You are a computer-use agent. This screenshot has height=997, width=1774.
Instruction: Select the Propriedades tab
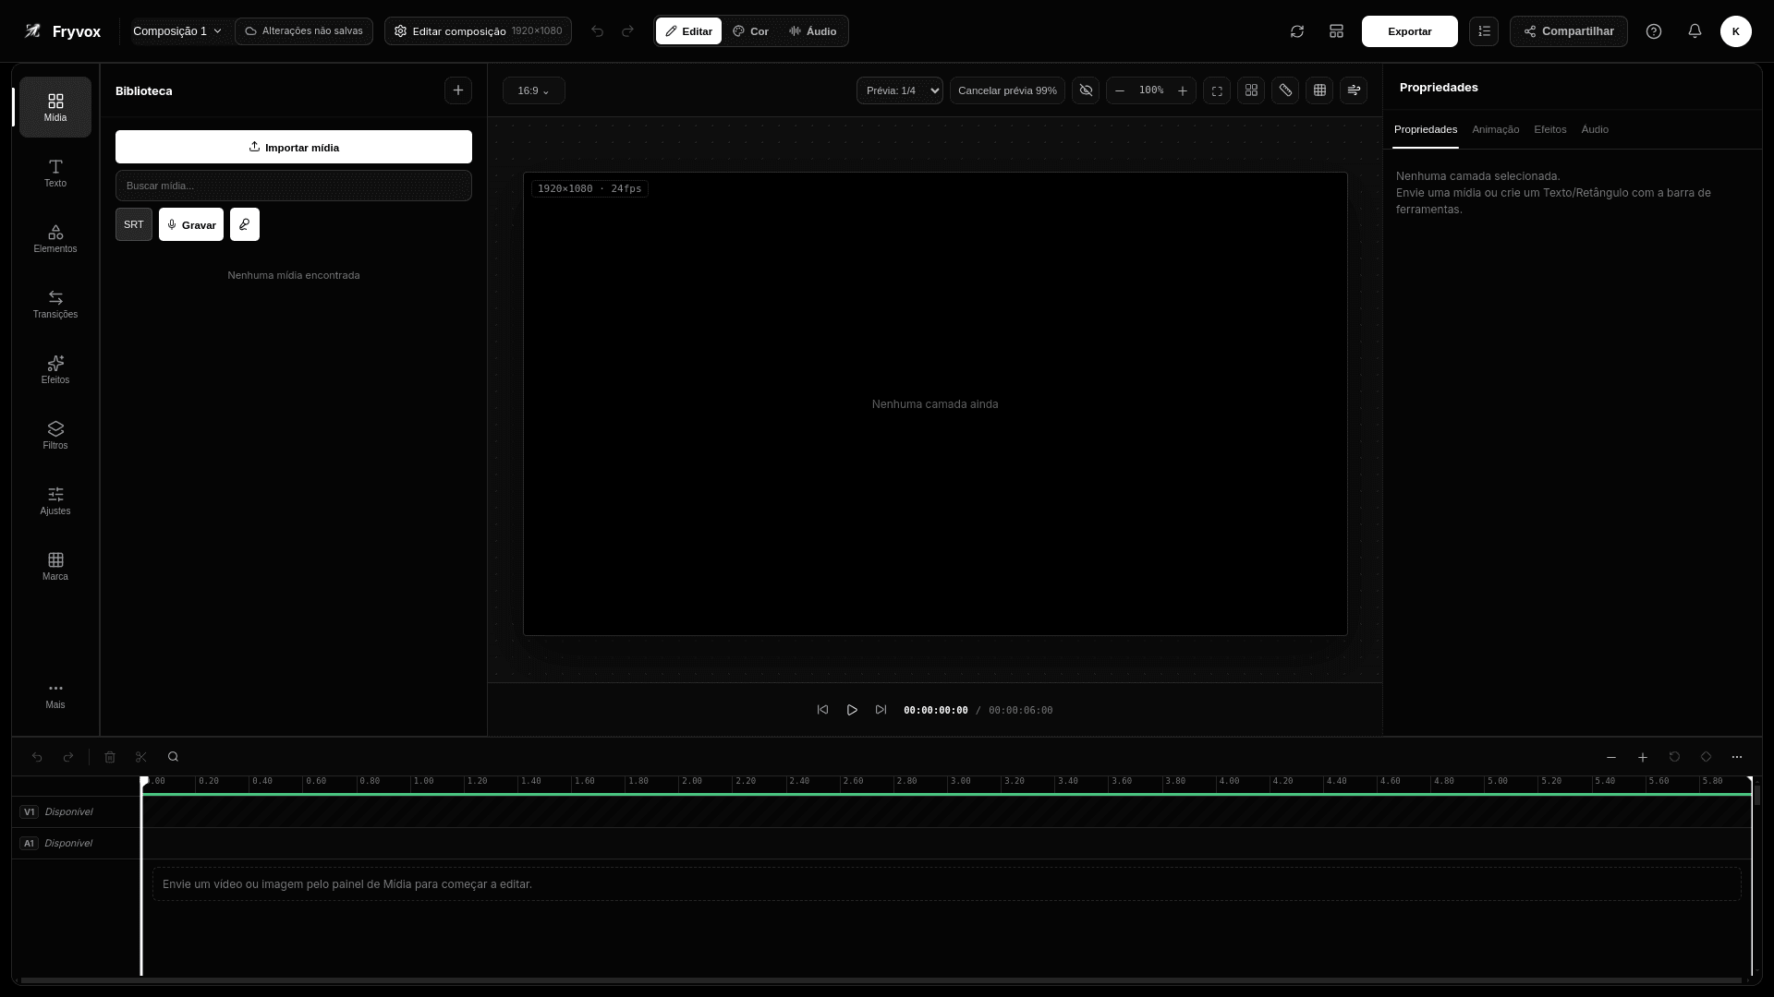point(1426,129)
